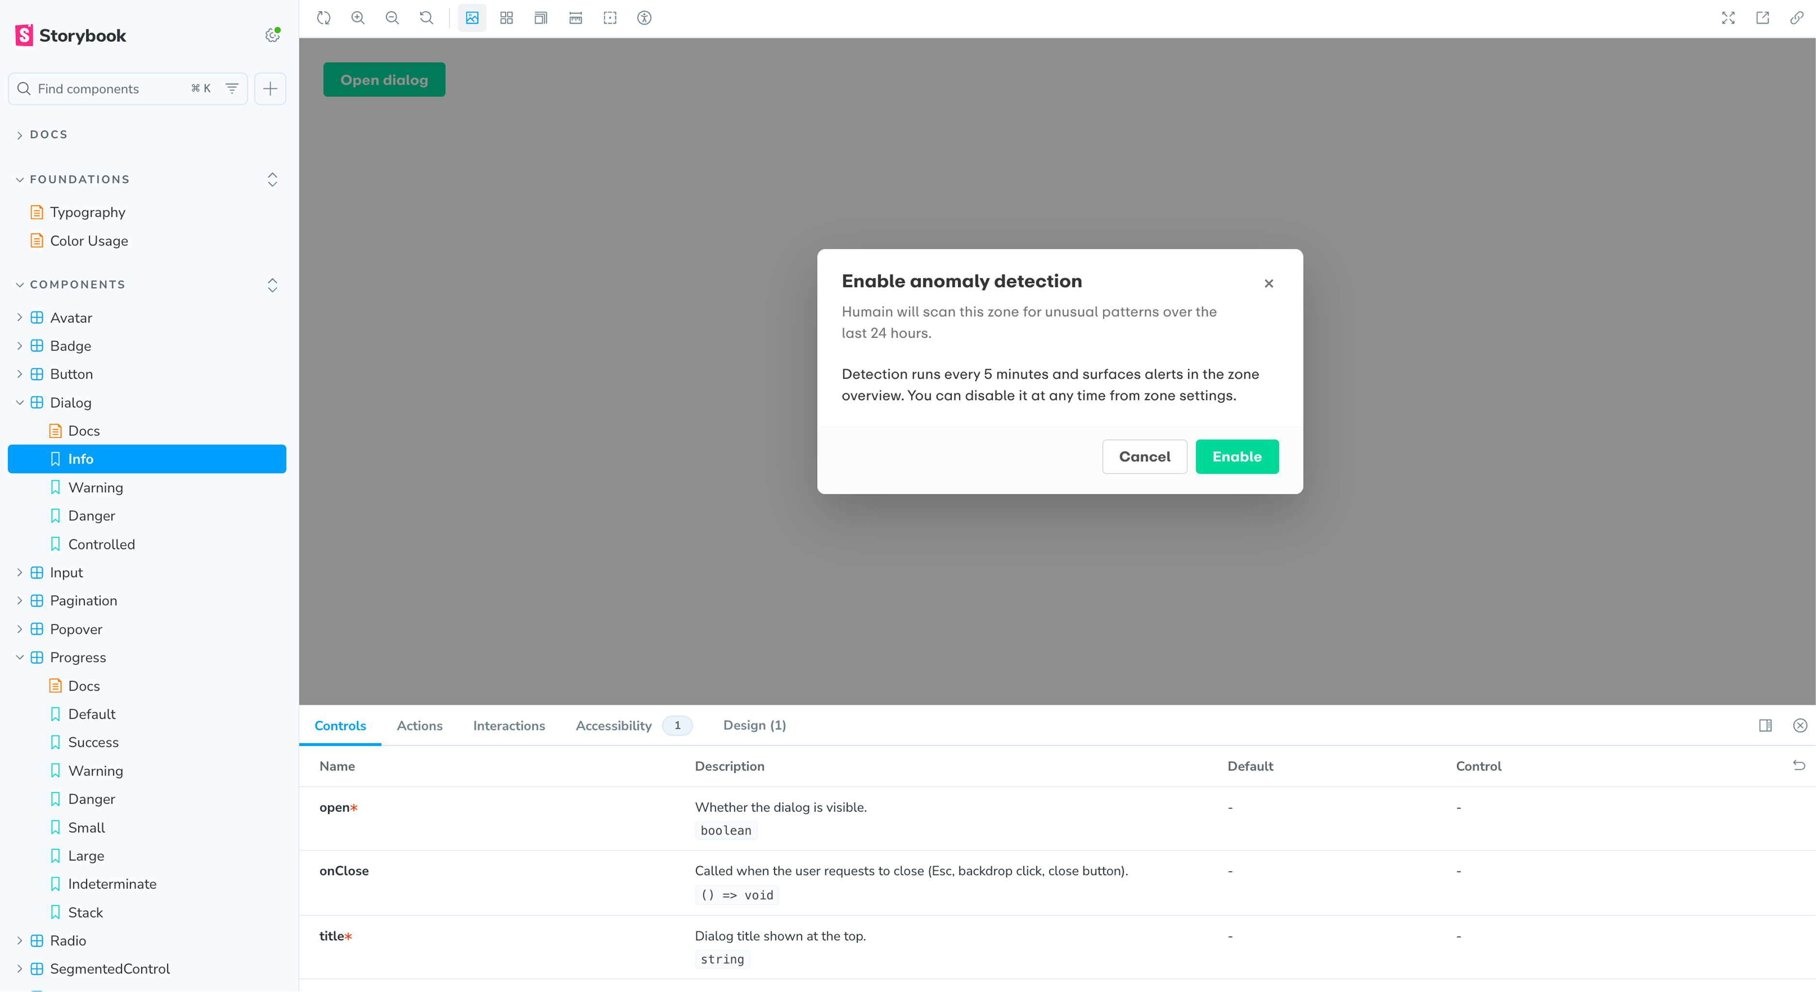The width and height of the screenshot is (1816, 992).
Task: Collapse the Dialog component tree
Action: [x=20, y=402]
